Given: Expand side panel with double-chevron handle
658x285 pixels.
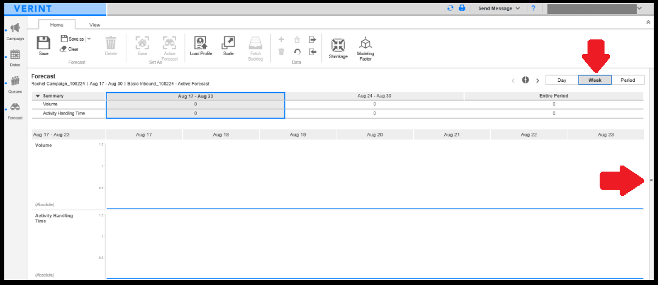Looking at the screenshot, I should point(651,180).
